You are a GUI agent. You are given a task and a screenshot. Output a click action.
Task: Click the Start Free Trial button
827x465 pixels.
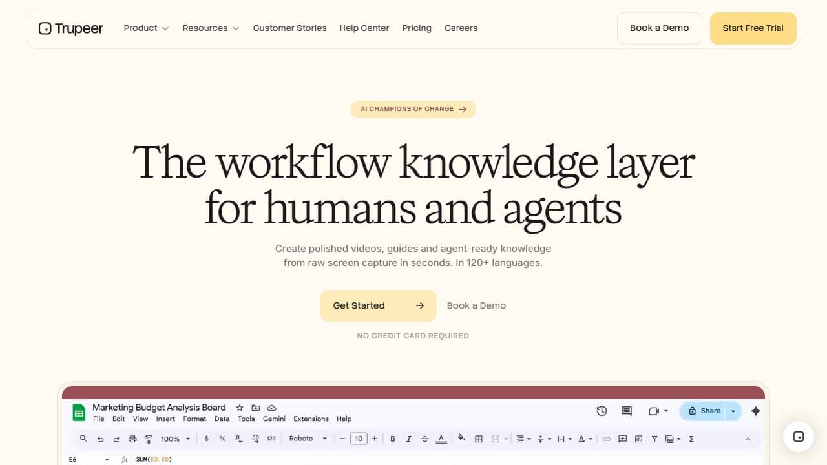click(x=753, y=28)
